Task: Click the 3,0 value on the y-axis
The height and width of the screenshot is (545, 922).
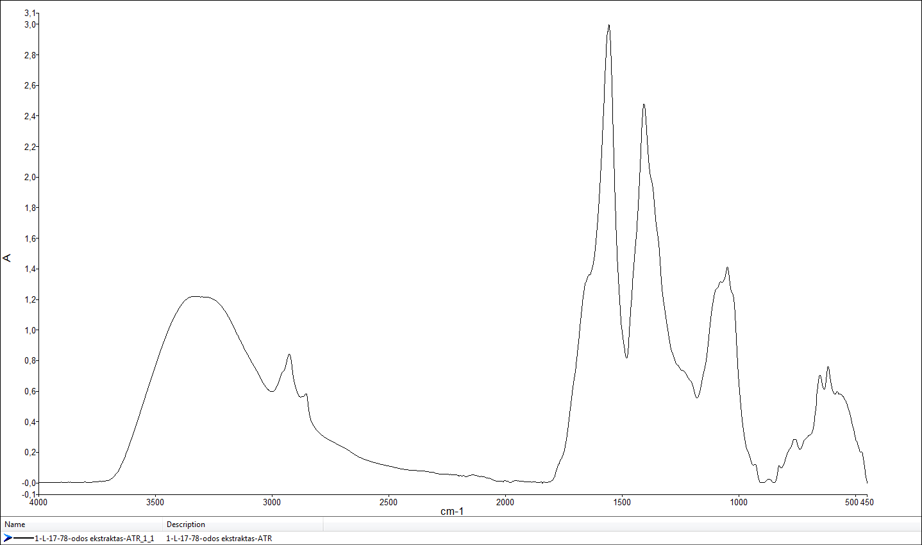Action: 30,24
